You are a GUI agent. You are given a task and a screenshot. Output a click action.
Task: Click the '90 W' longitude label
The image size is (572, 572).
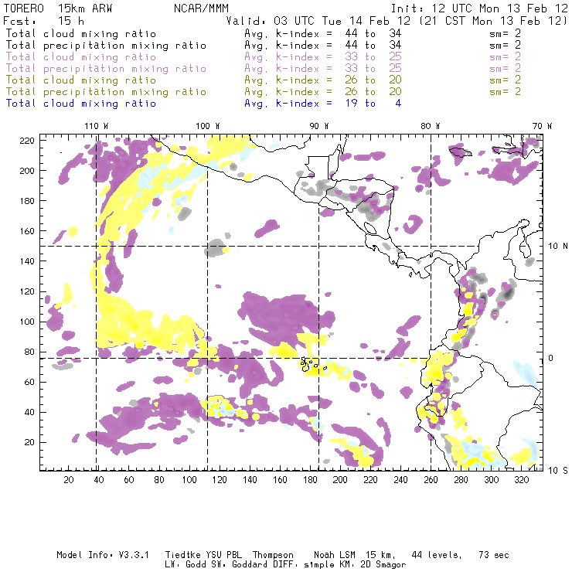tap(319, 126)
